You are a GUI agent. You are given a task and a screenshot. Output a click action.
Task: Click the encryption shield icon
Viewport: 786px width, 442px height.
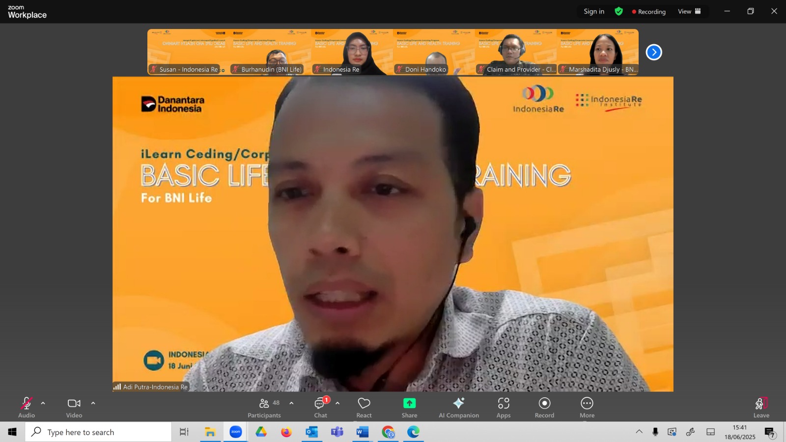pos(618,11)
